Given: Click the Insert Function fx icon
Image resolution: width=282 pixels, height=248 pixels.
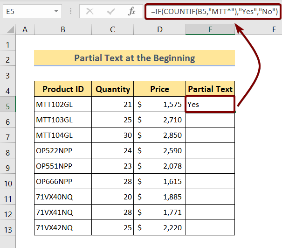Looking at the screenshot, I should coord(132,11).
